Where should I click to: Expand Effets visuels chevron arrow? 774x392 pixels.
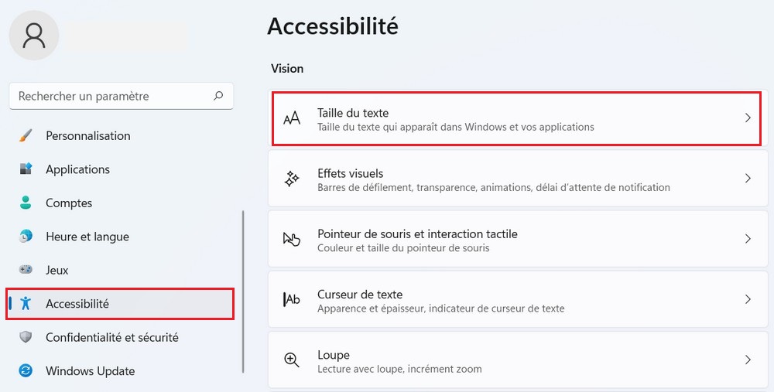pos(748,179)
